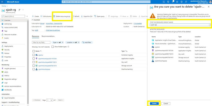Switch to the Recommendations tab

[48, 36]
